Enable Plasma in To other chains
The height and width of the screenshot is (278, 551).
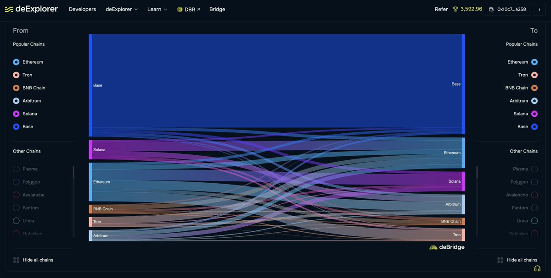point(534,169)
